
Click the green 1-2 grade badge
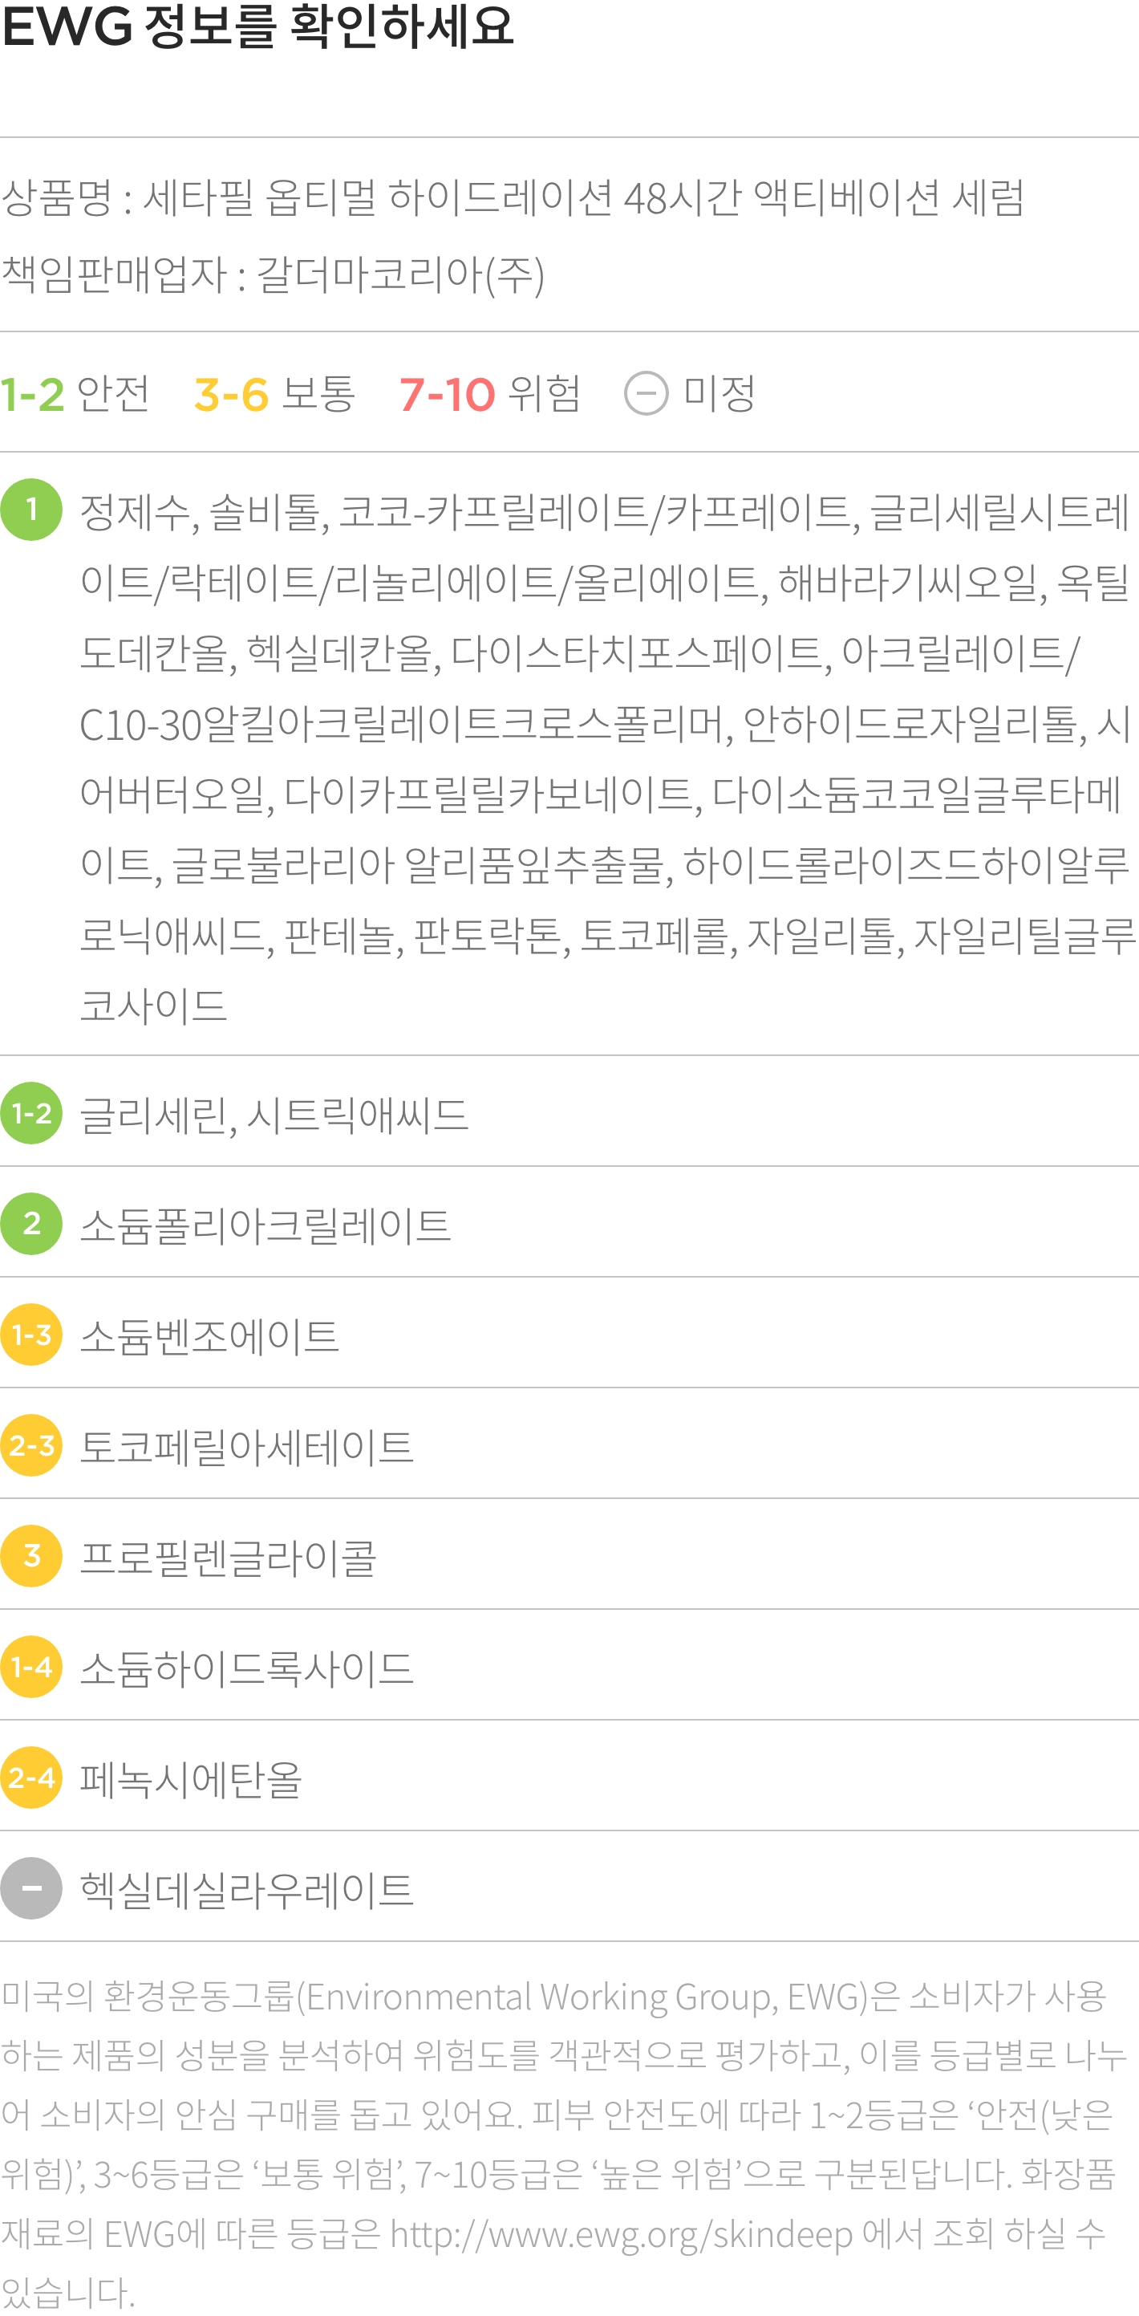point(31,1113)
